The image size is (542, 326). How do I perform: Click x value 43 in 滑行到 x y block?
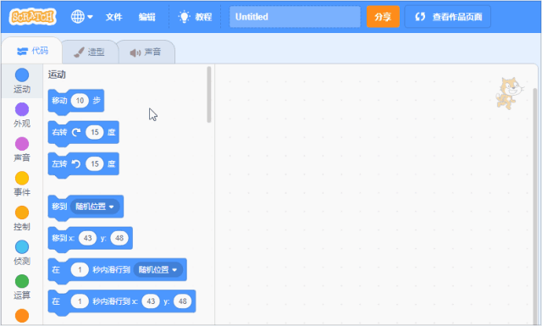pyautogui.click(x=151, y=301)
